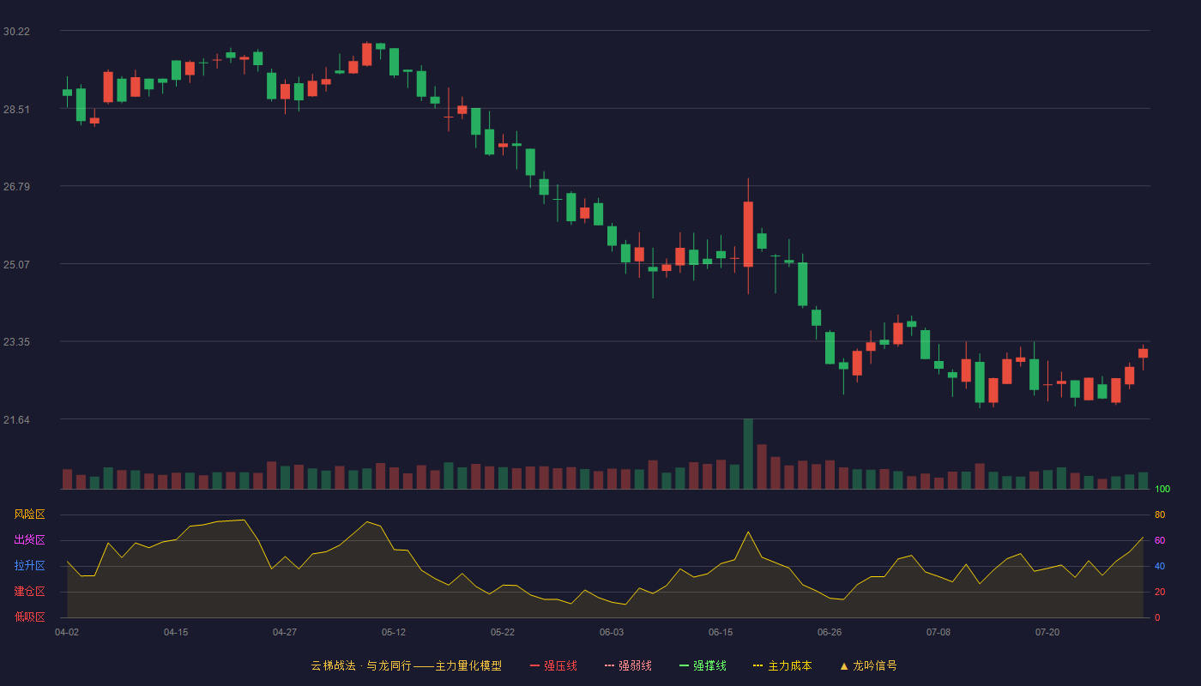Screen dimensions: 1201x686
Task: Click the 04-02 date label
Action: pos(67,632)
